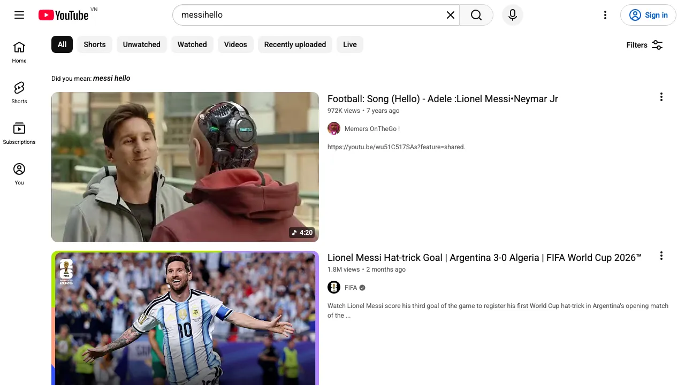
Task: Click the '1.8M views' text
Action: click(x=344, y=269)
